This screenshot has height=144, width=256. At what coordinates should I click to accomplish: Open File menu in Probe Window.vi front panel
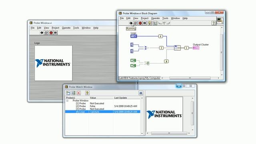click(x=32, y=28)
